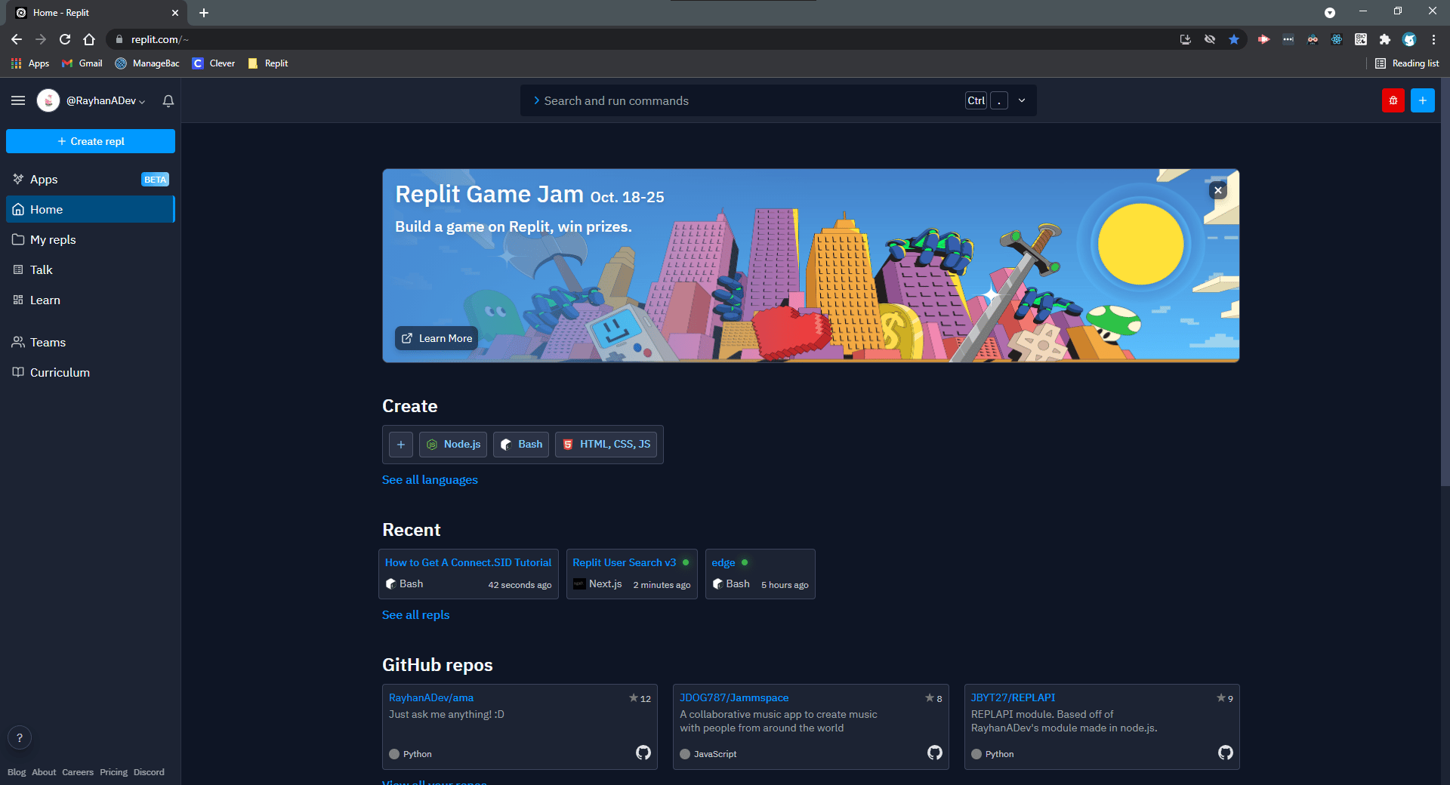Open Gmail bookmark
Viewport: 1450px width, 785px height.
[x=82, y=63]
